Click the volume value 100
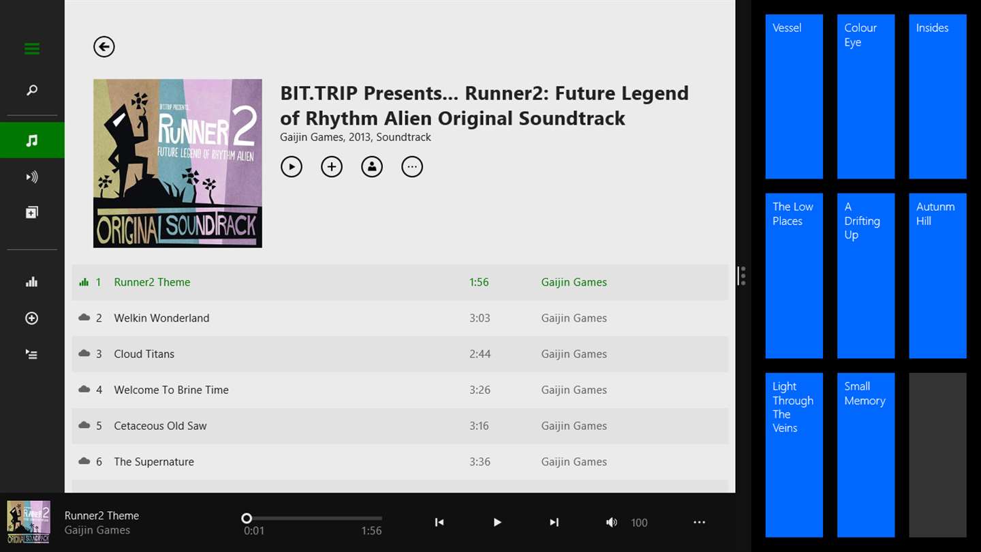 click(639, 523)
